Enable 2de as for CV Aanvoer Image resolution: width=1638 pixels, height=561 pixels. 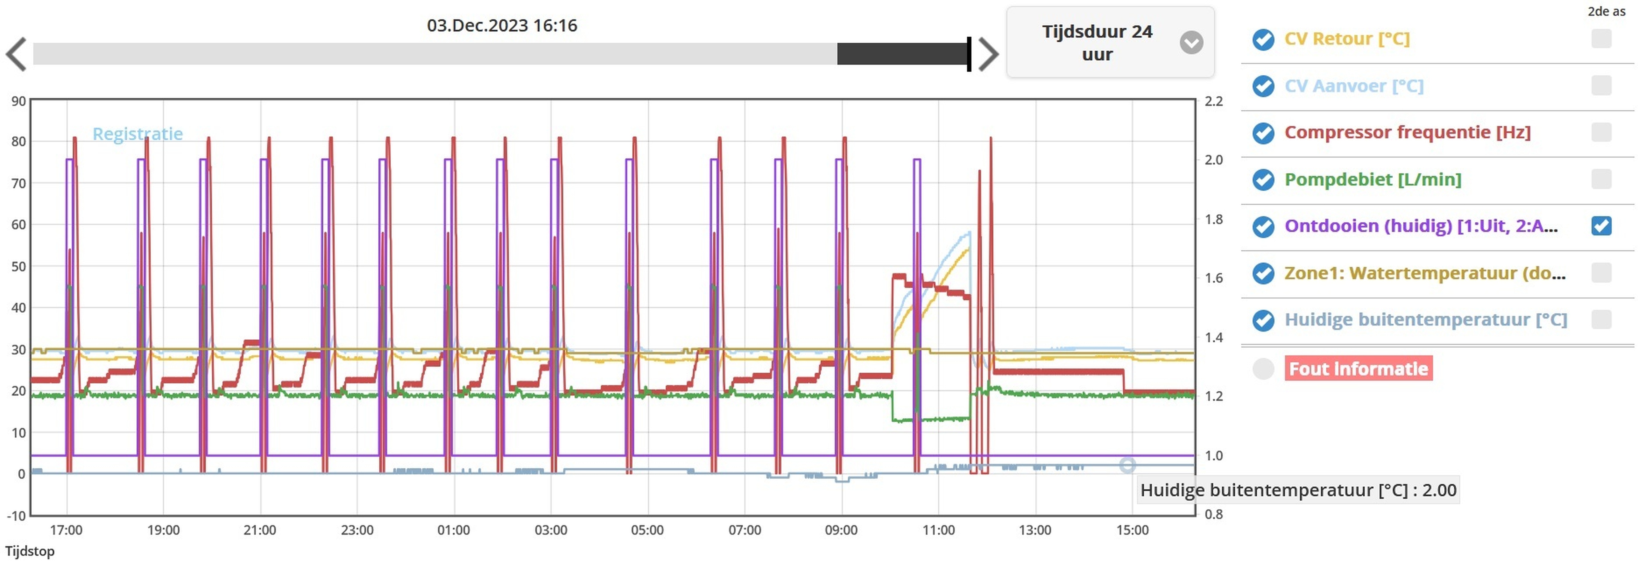pos(1601,85)
